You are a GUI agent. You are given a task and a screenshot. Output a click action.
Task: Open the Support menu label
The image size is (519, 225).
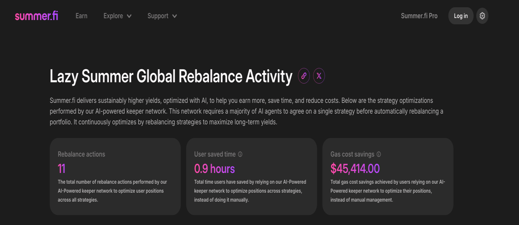coord(158,16)
